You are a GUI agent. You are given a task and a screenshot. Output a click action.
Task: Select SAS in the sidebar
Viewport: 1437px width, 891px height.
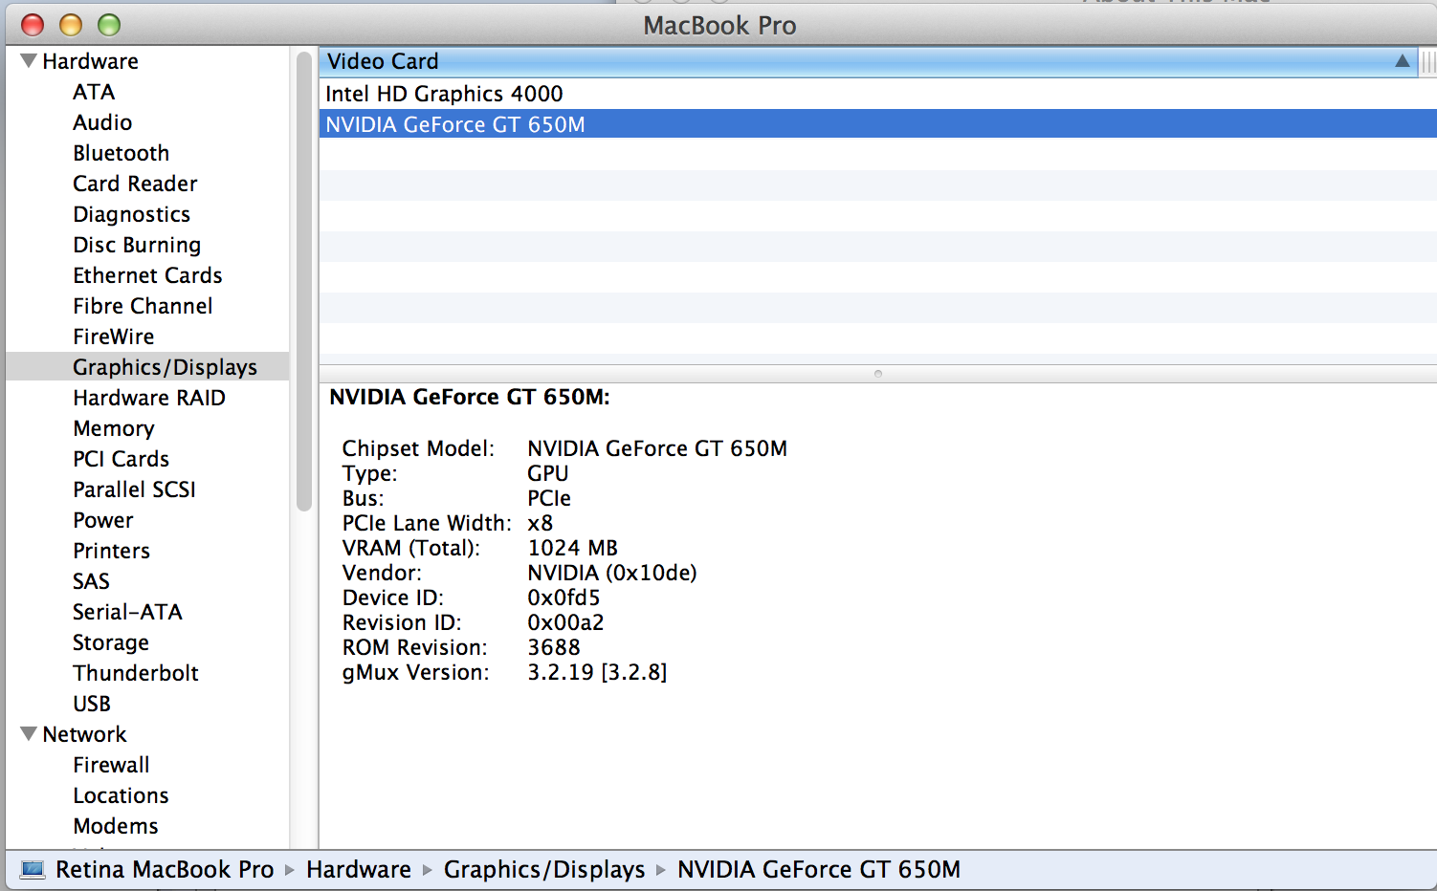click(x=91, y=581)
